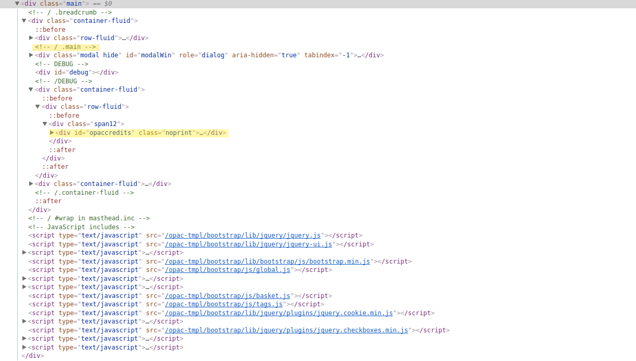636x361 pixels.
Task: Follow the bootstrap.min.js link
Action: click(267, 262)
